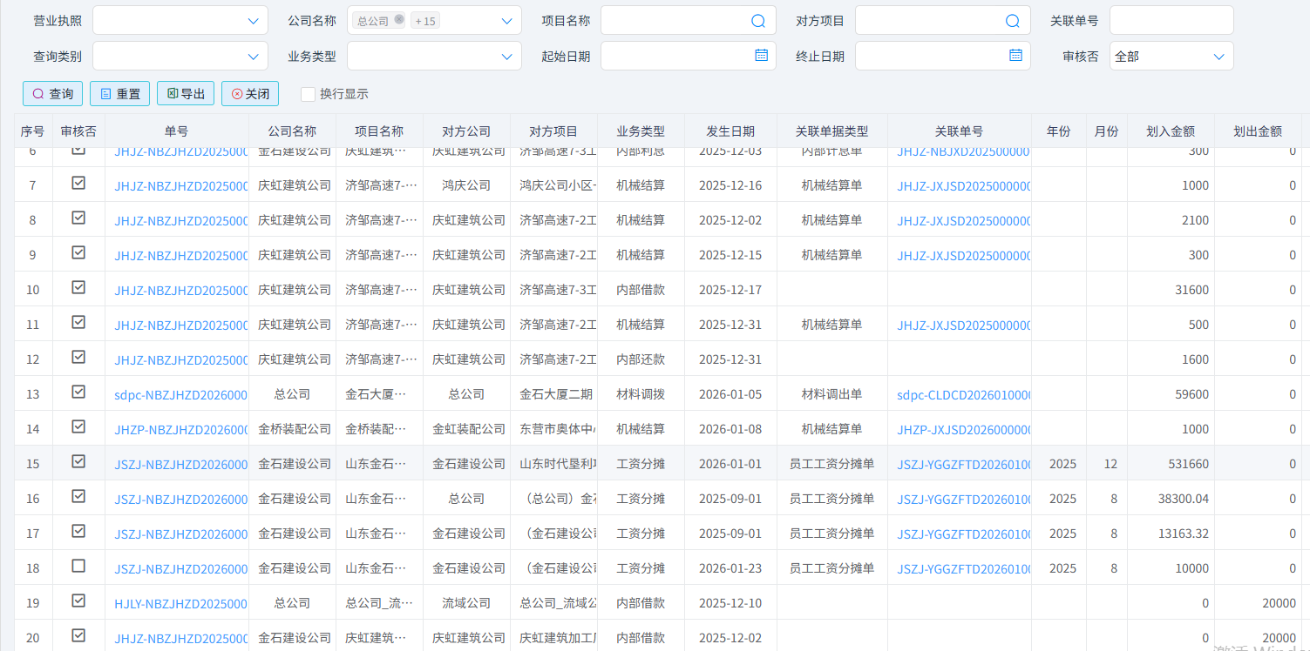Open the 审核否 dropdown showing 全部
The image size is (1310, 651).
click(x=1171, y=56)
